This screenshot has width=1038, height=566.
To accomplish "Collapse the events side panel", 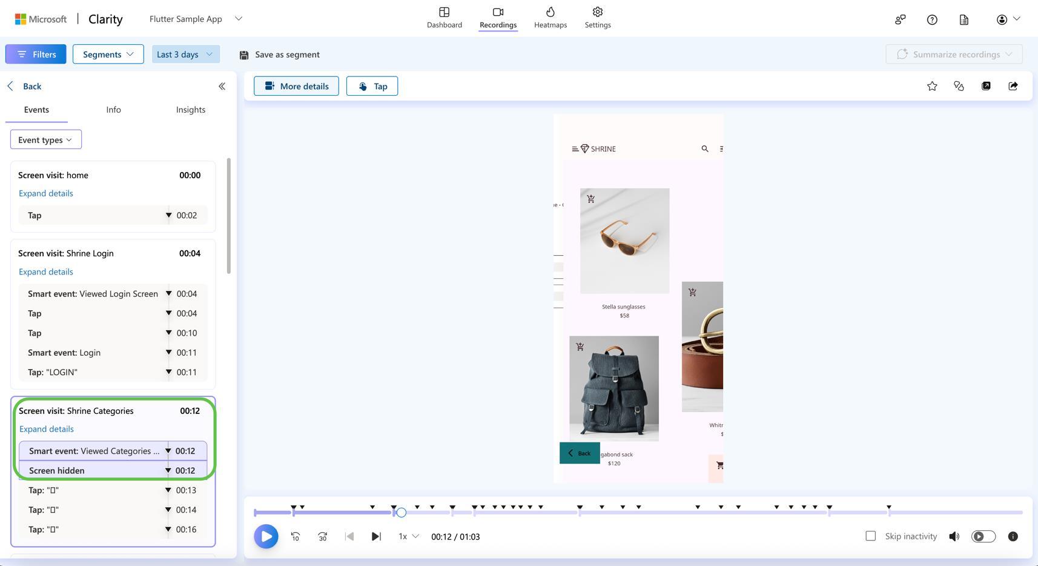I will [222, 86].
